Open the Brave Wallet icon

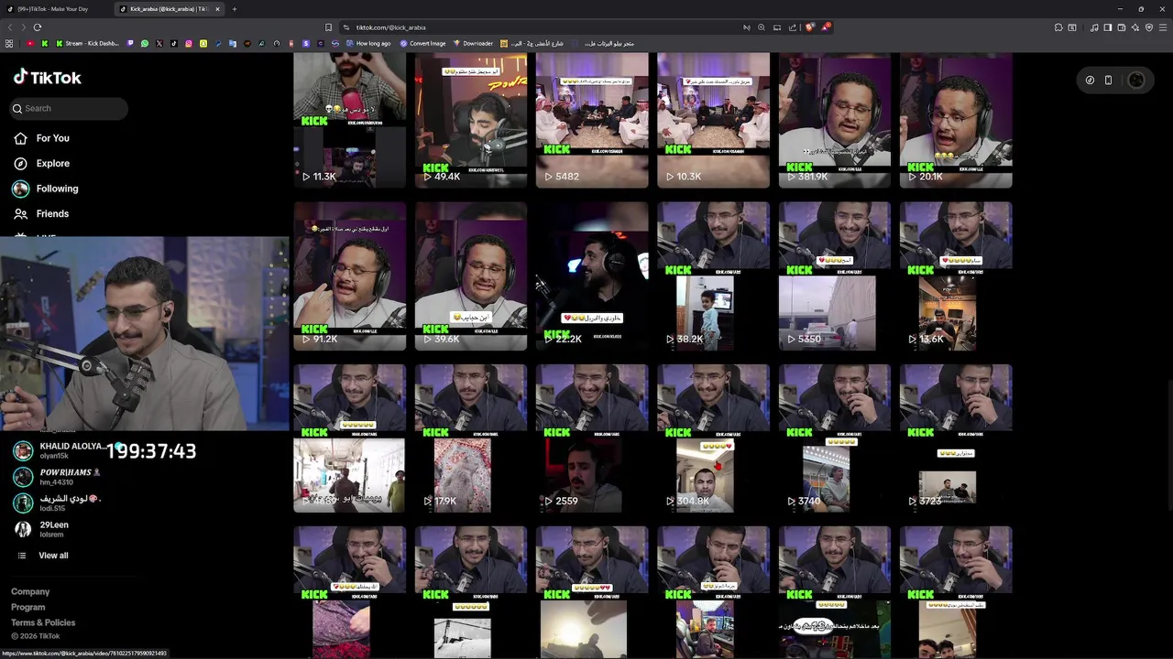(x=1122, y=27)
